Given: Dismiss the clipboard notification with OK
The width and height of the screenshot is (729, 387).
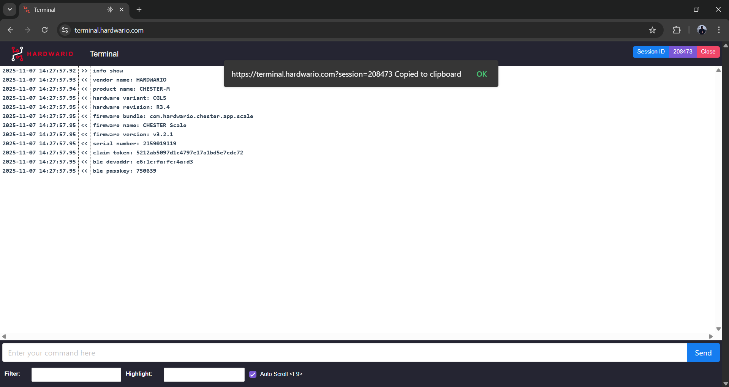Looking at the screenshot, I should [481, 74].
